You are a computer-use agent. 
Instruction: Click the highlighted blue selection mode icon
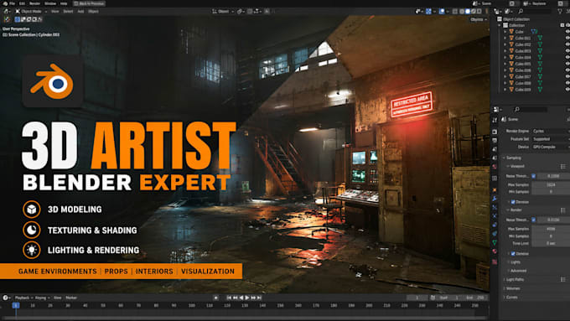click(17, 19)
